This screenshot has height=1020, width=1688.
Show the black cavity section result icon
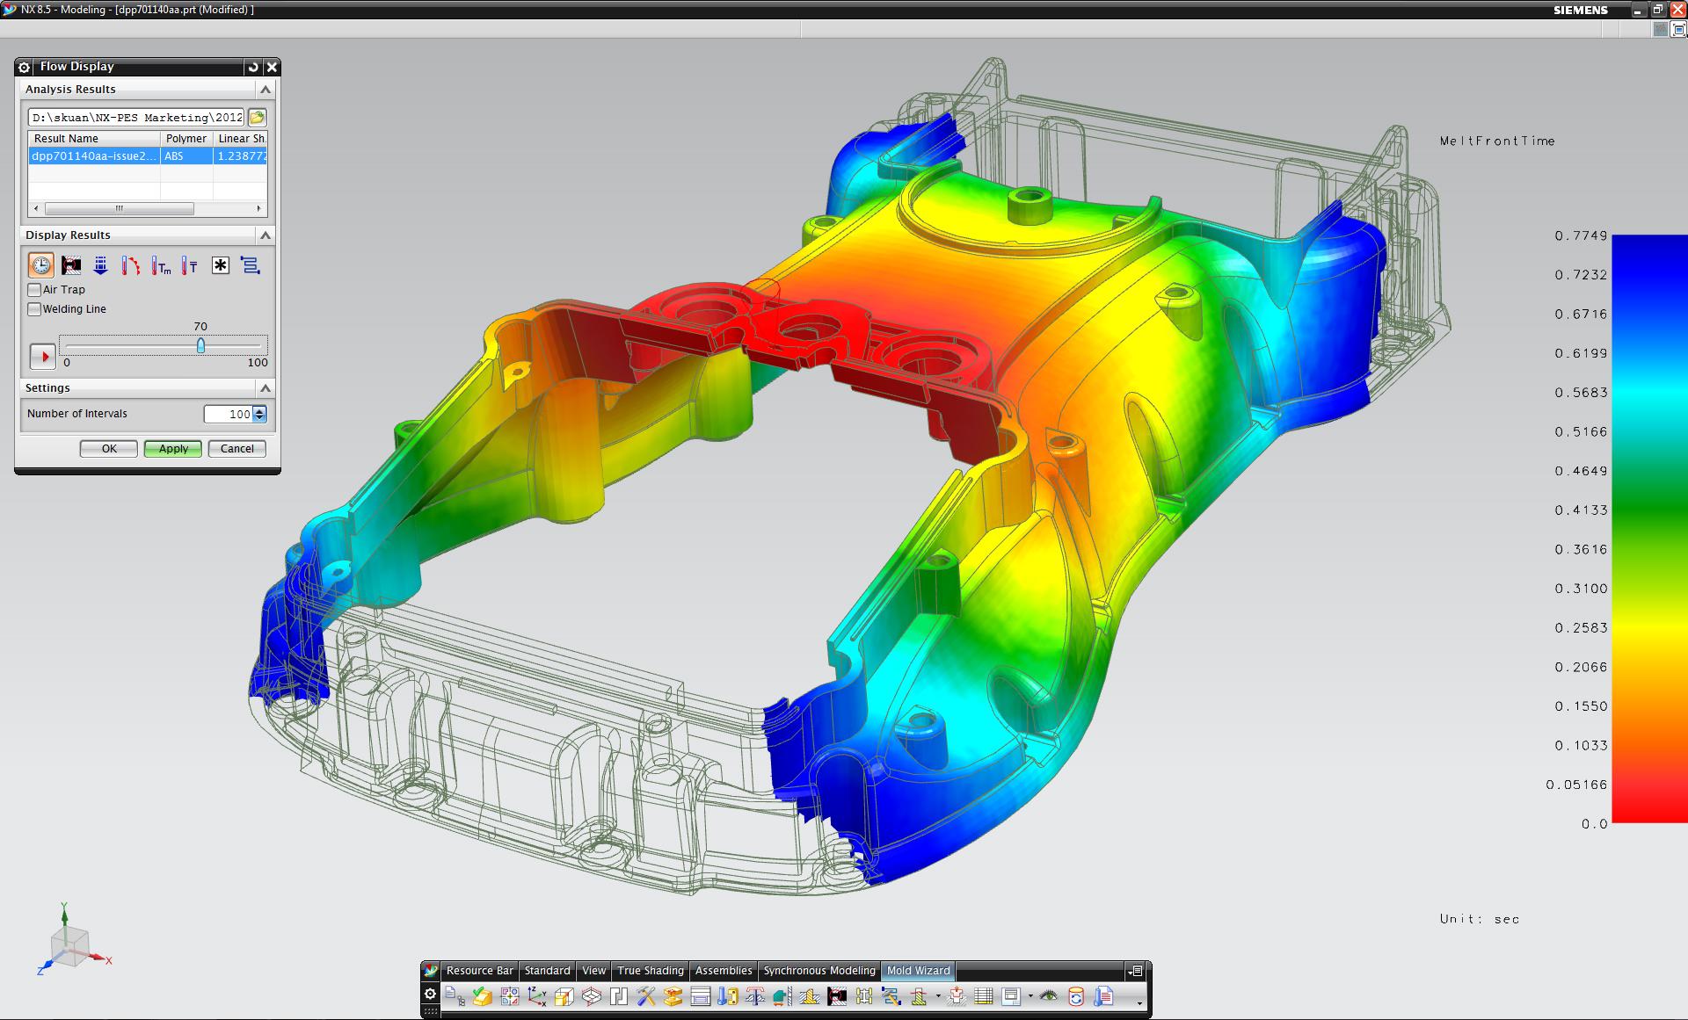[71, 265]
